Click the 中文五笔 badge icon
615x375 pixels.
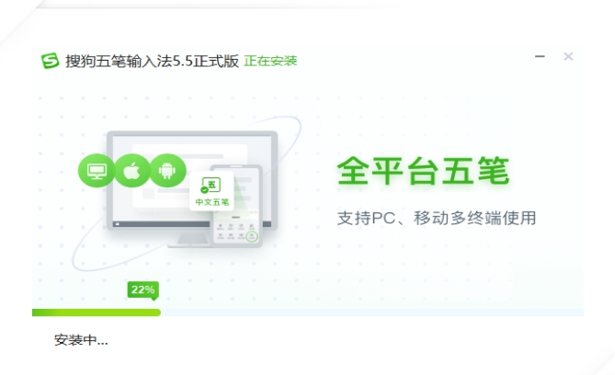click(x=211, y=191)
